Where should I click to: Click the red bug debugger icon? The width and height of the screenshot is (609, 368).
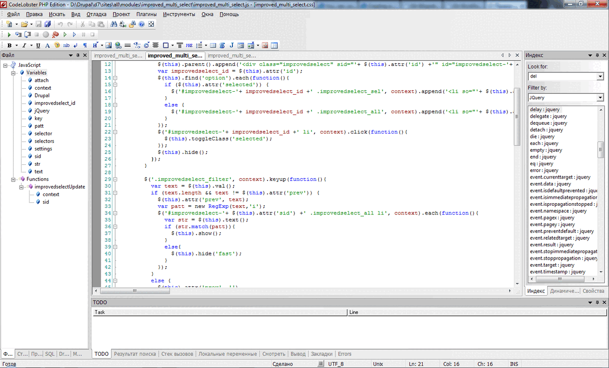55,34
